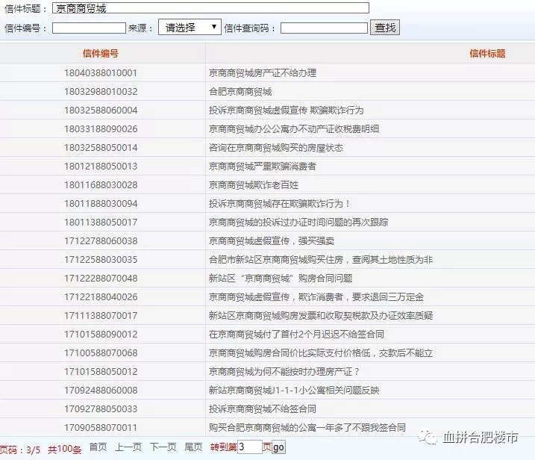Open letter about 办证时间问题的再次跟踪
Screen dimensions: 535x460
298,223
